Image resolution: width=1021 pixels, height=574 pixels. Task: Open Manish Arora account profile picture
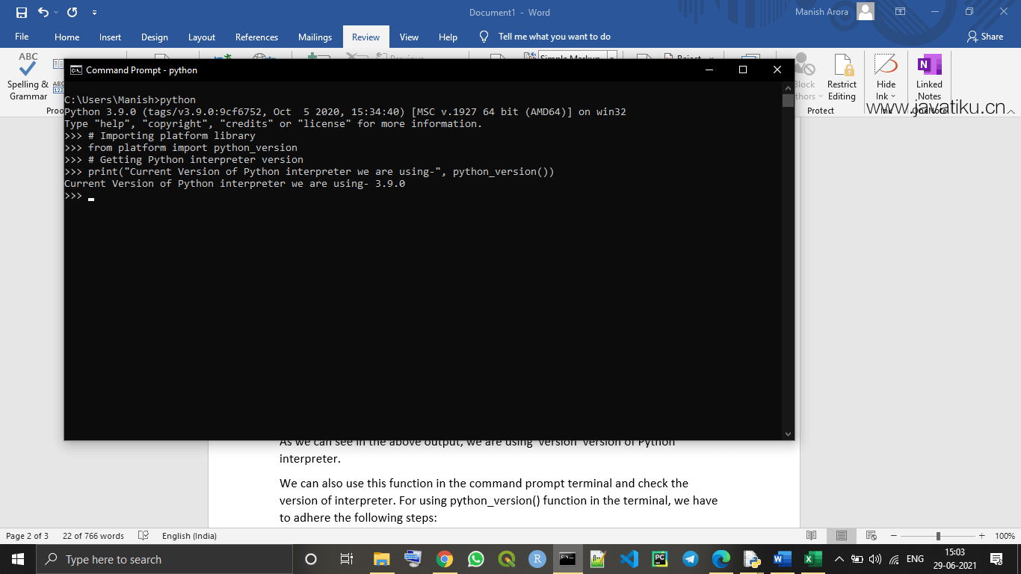[x=866, y=12]
